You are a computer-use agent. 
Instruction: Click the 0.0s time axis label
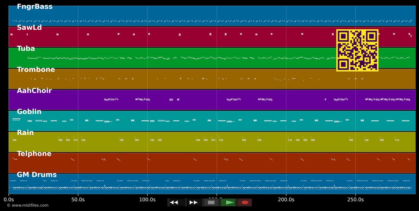(x=8, y=200)
